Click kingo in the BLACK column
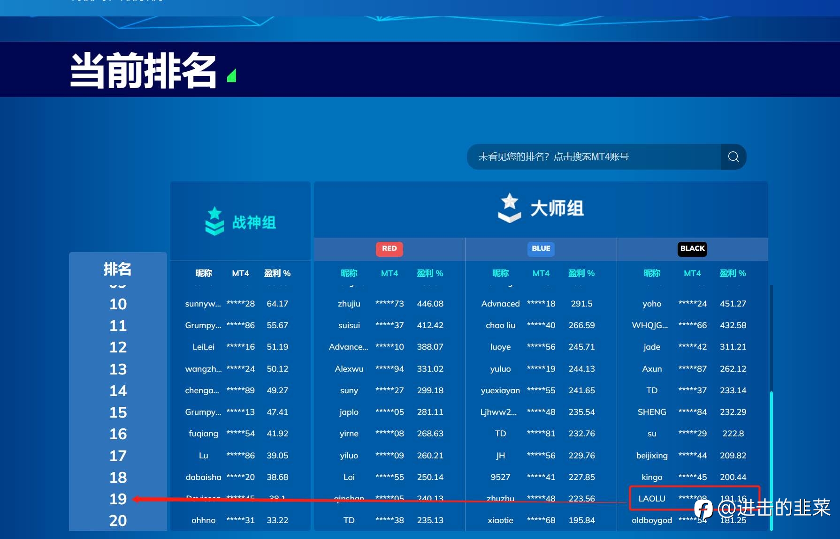This screenshot has height=539, width=840. [x=652, y=477]
